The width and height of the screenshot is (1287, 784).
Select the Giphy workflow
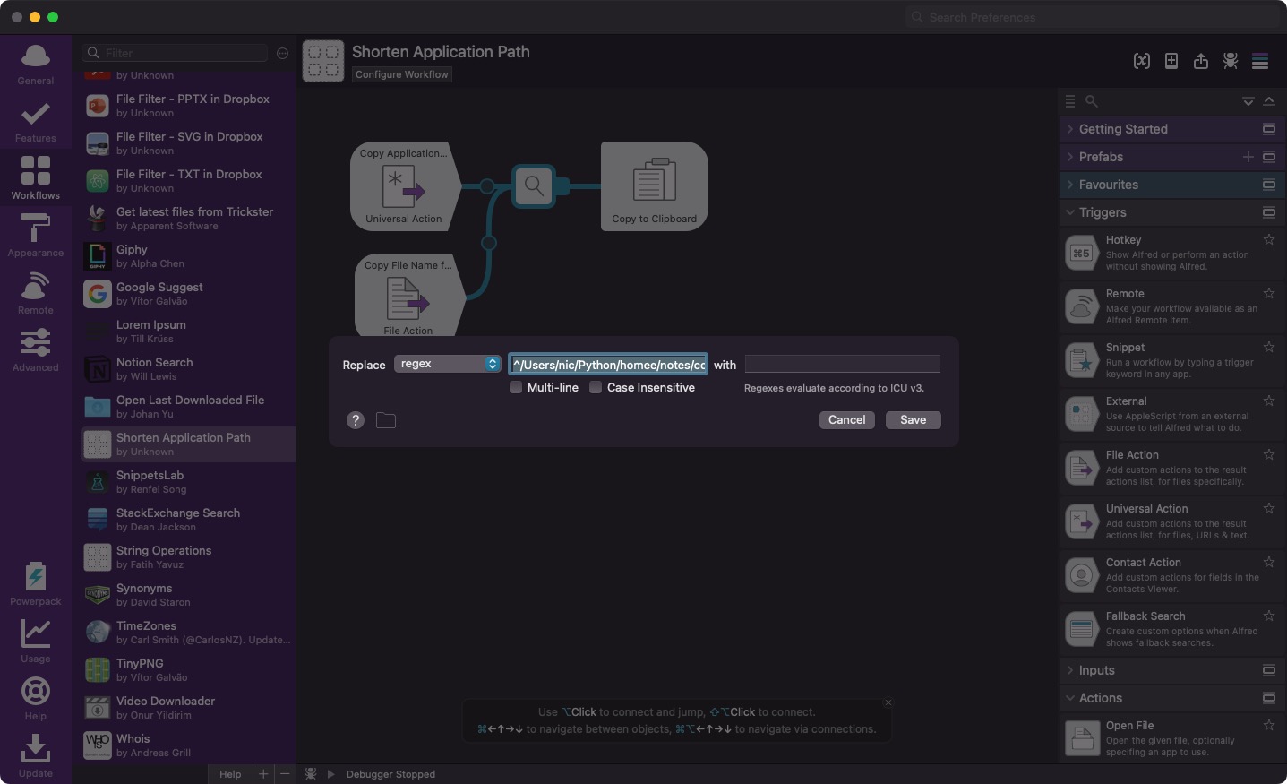coord(188,256)
